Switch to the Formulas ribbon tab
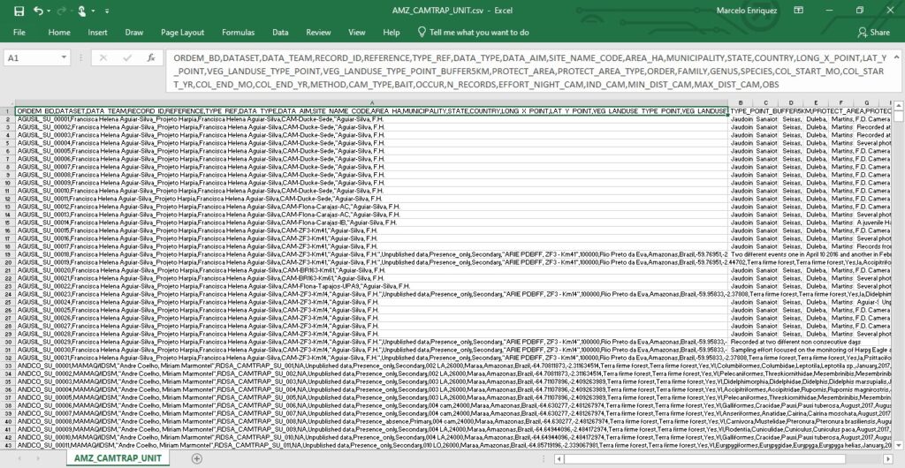The width and height of the screenshot is (905, 468). [x=239, y=32]
